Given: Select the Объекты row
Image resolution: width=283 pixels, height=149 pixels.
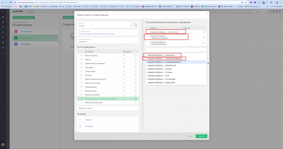Looking at the screenshot, I should 108,75.
